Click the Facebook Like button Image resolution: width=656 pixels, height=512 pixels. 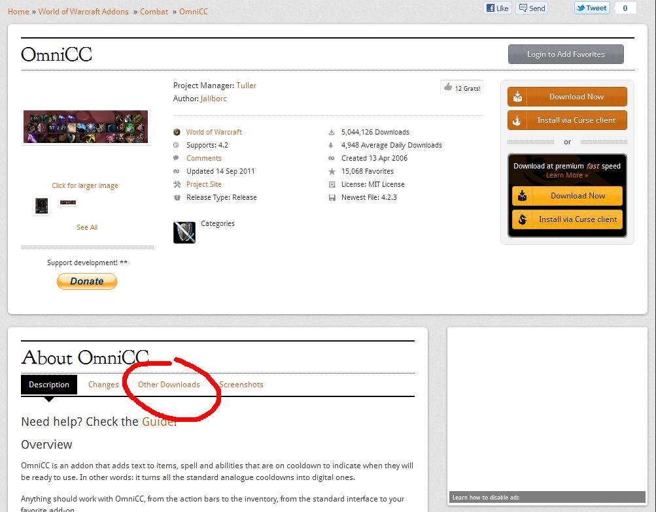[x=498, y=8]
